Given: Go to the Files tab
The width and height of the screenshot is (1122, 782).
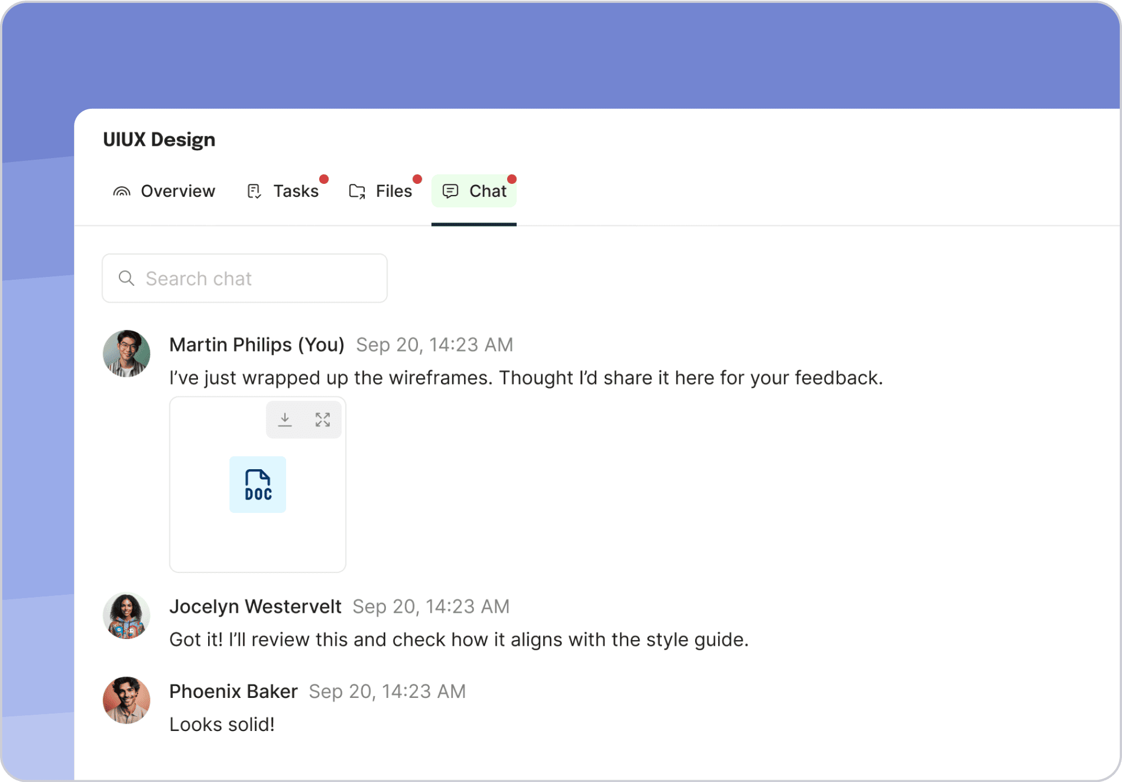Looking at the screenshot, I should coord(394,192).
